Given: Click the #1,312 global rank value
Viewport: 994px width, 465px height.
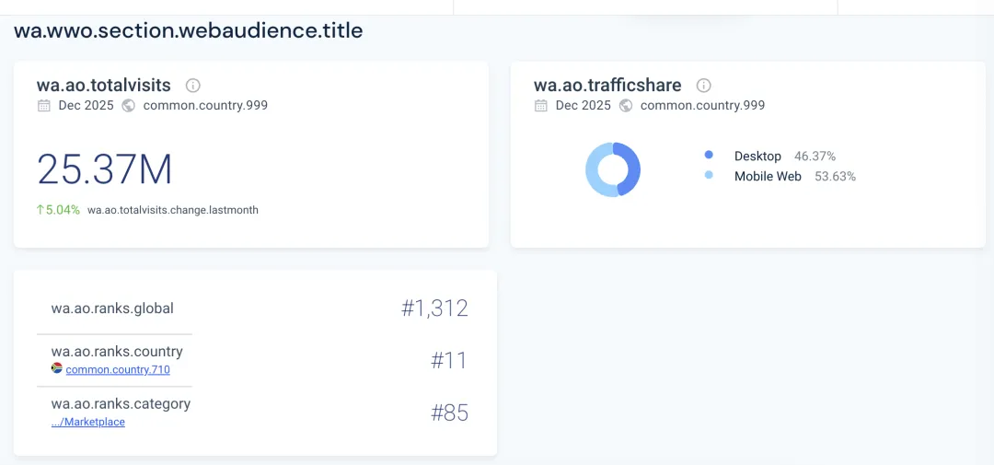Looking at the screenshot, I should tap(434, 308).
